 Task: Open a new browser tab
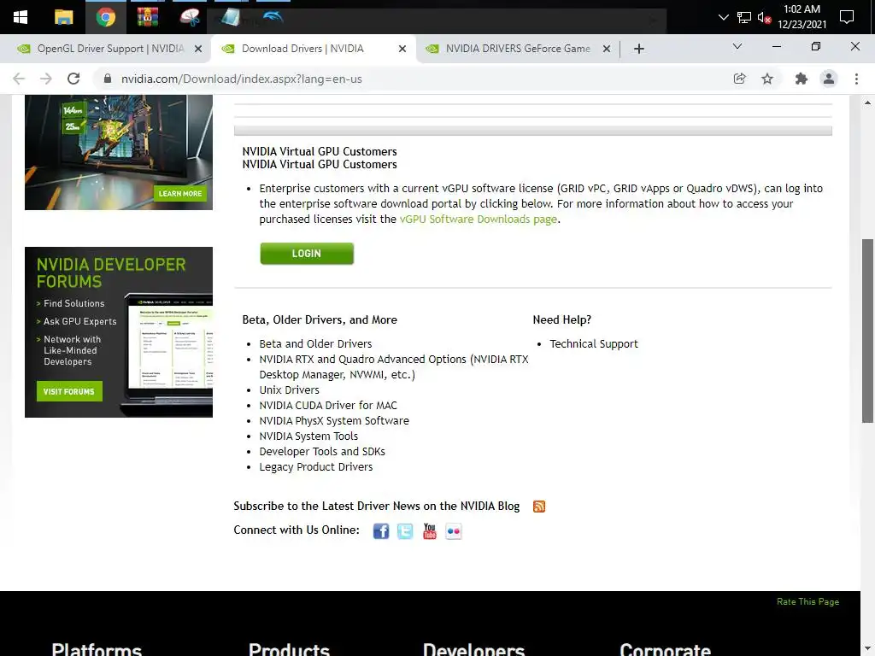[639, 49]
